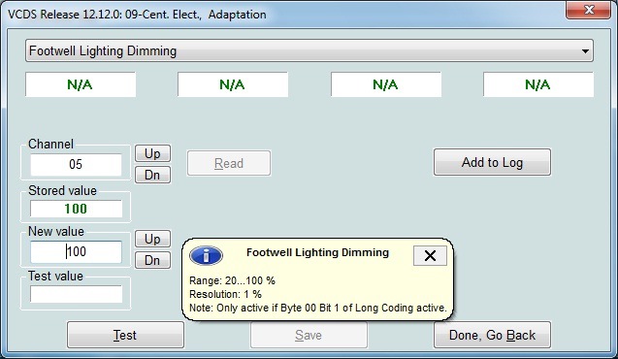
Task: Lower New value with Dn button
Action: [x=152, y=260]
